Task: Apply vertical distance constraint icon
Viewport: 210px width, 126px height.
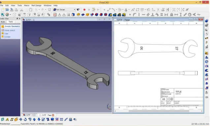Action: (181, 14)
